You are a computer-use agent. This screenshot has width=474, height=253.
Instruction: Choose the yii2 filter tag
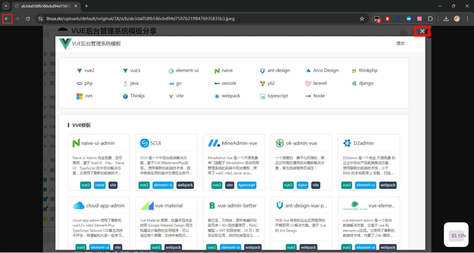coord(267,83)
